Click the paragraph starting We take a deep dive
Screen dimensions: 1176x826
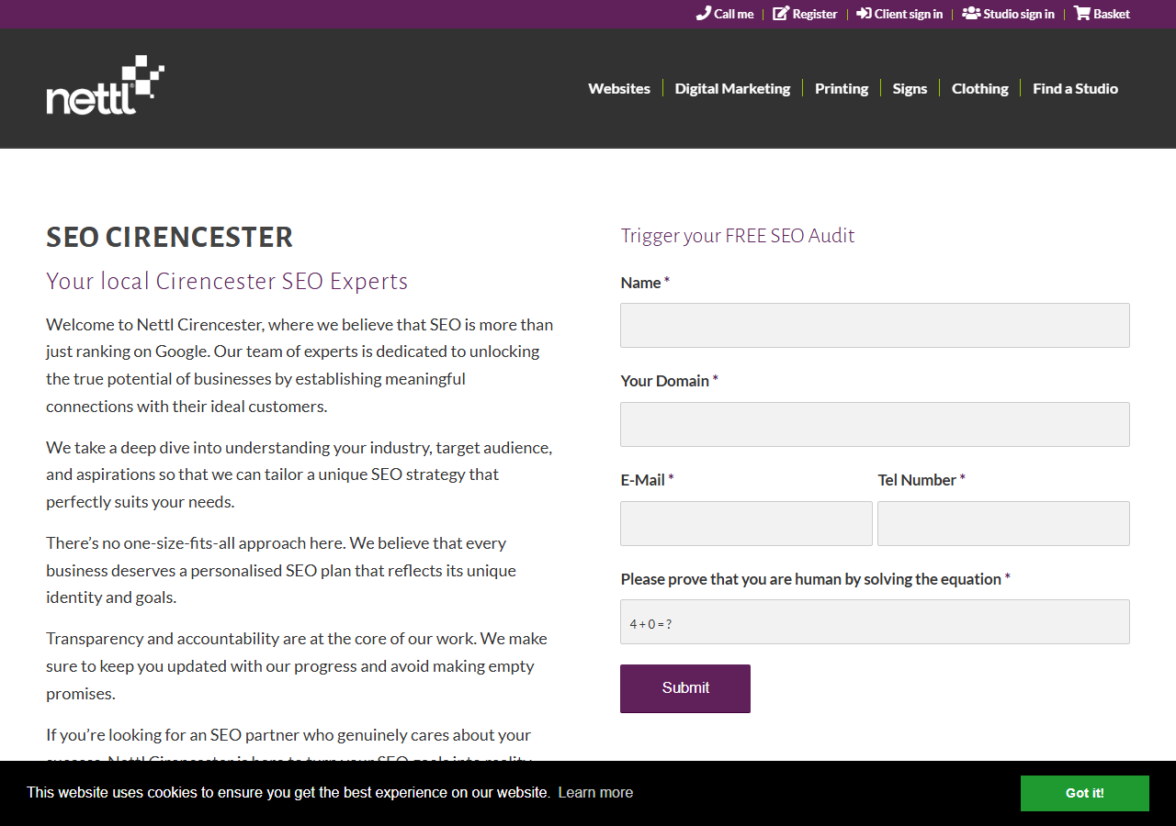point(300,474)
